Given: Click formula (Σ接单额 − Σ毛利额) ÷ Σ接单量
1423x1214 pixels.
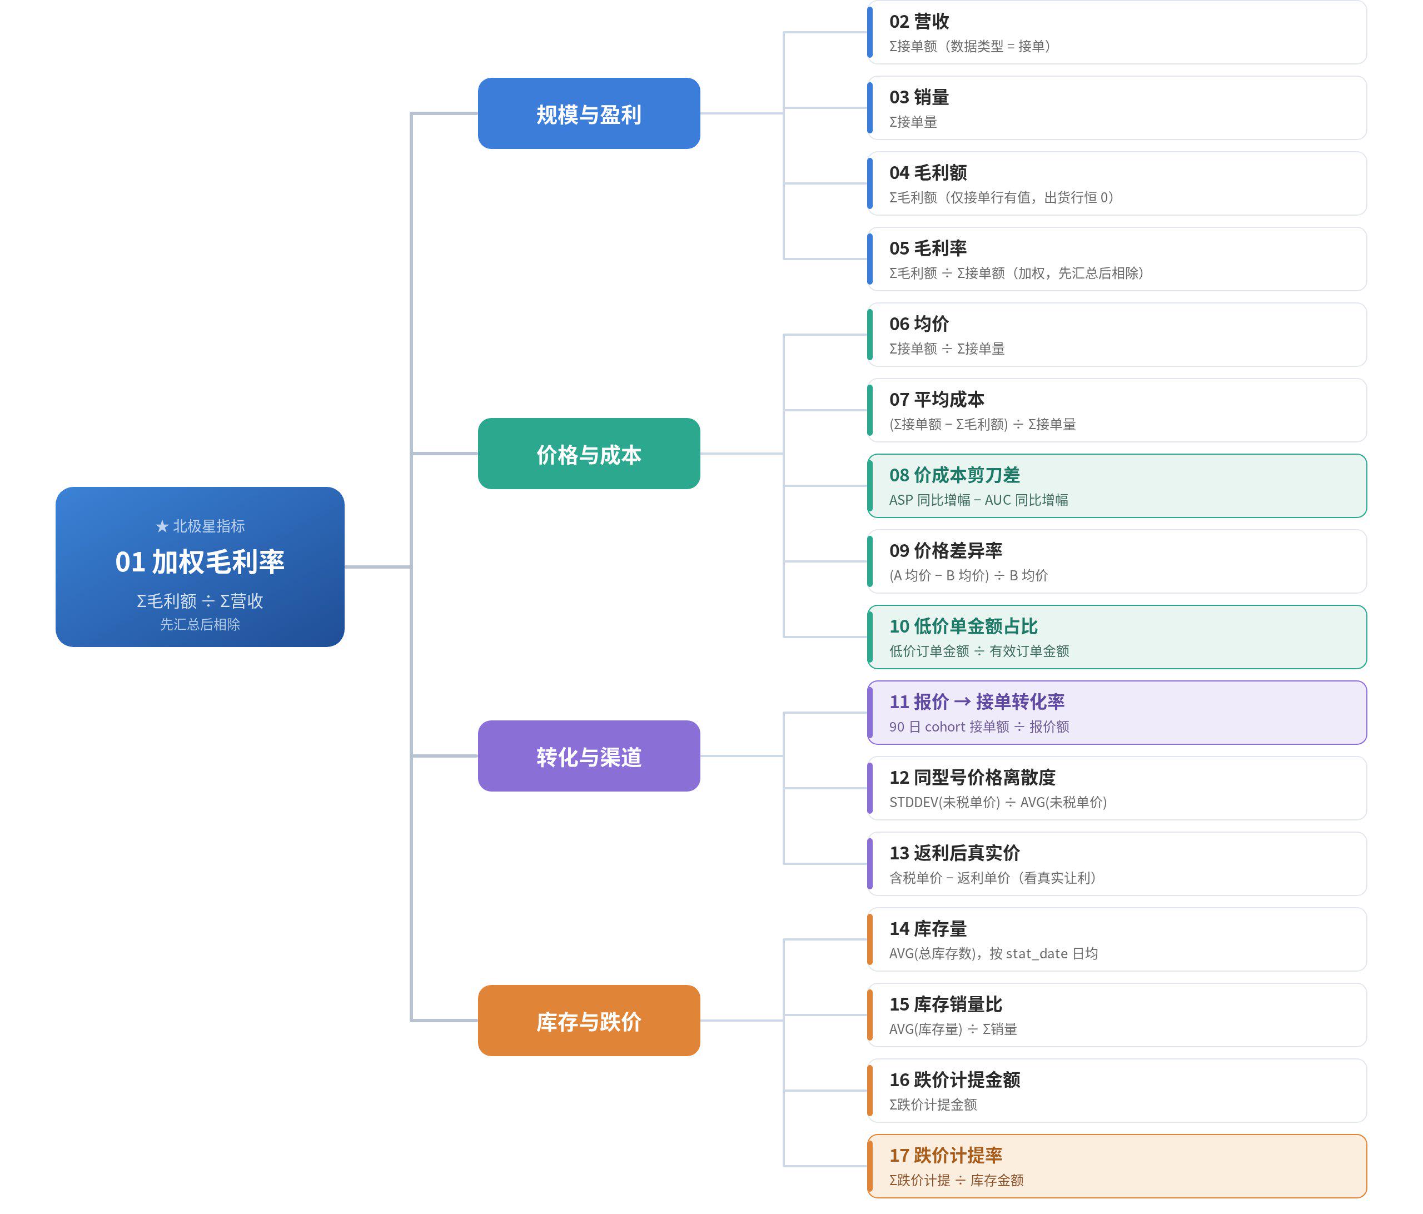Looking at the screenshot, I should click(983, 424).
